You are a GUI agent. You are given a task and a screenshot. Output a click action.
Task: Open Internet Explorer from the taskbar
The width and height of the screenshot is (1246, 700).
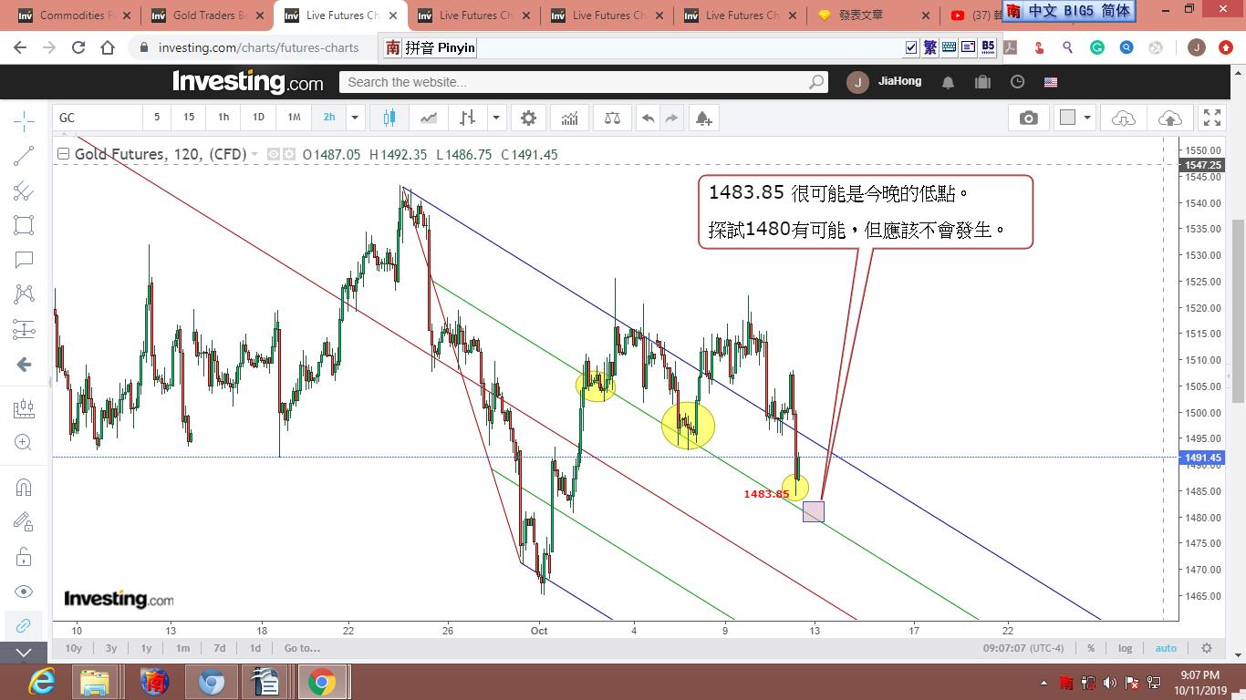pos(42,682)
